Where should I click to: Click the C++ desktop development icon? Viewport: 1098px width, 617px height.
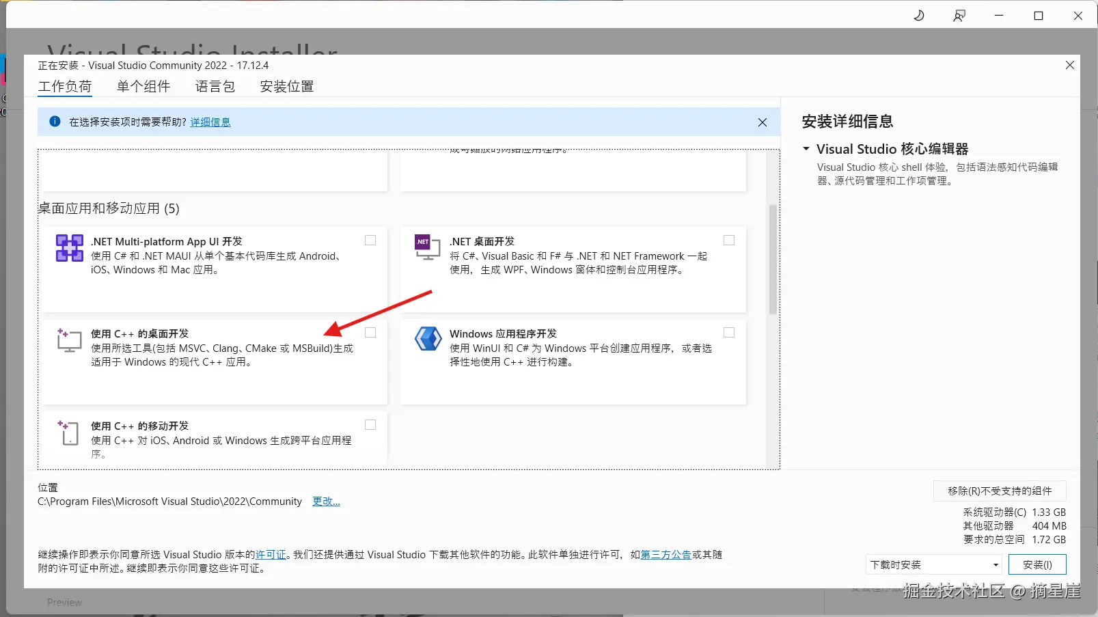69,340
